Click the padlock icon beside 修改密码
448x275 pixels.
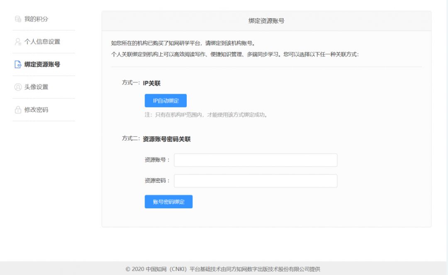(x=18, y=110)
